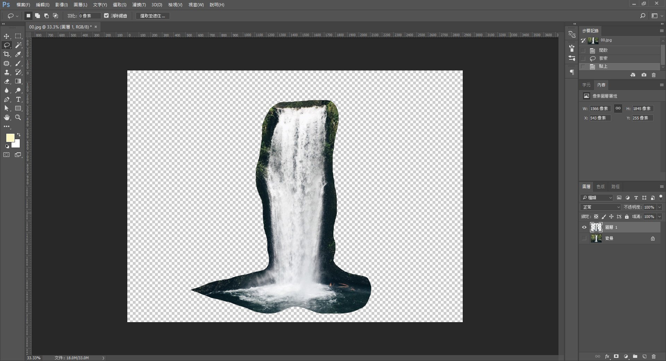This screenshot has width=666, height=361.
Task: Select the Blur tool
Action: pyautogui.click(x=7, y=90)
